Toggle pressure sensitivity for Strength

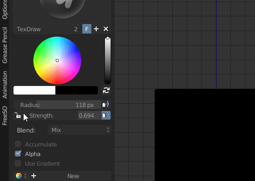coord(106,115)
